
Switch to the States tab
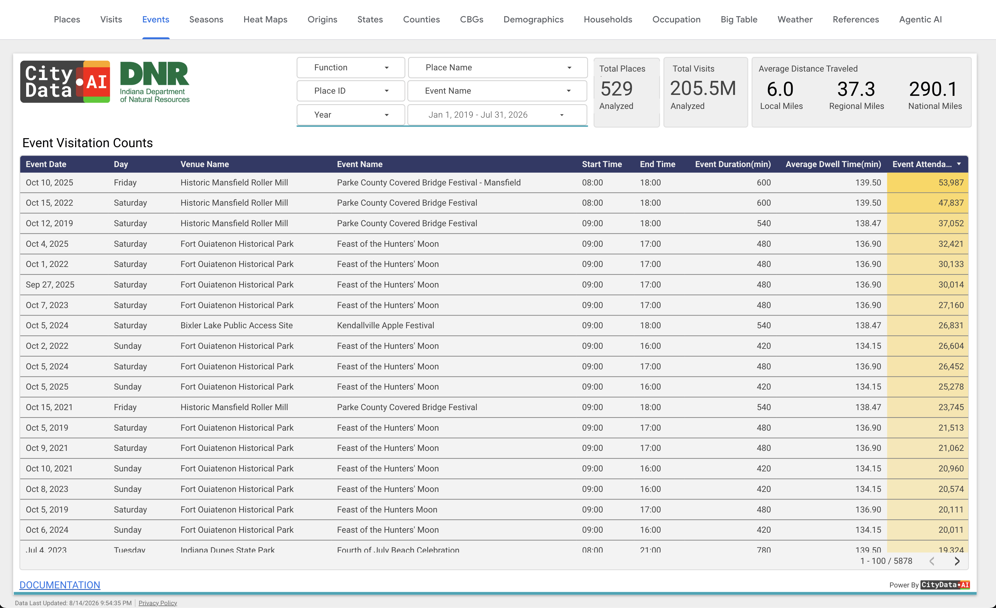point(370,19)
